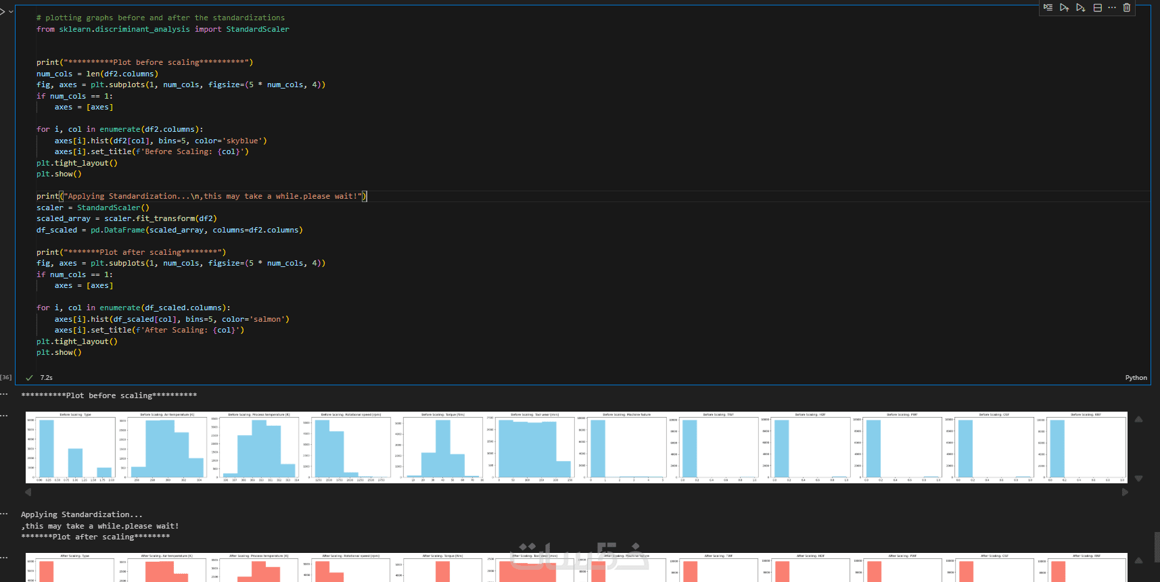Click the execution count [36]
Screen dimensions: 1160x582
tap(6, 377)
